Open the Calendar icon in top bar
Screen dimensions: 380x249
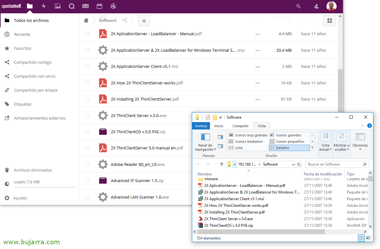click(x=99, y=6)
